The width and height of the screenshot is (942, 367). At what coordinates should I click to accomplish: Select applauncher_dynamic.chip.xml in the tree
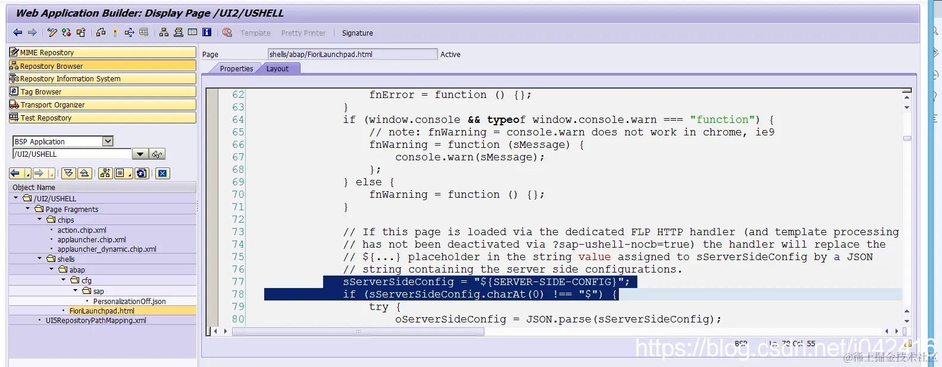tap(107, 249)
